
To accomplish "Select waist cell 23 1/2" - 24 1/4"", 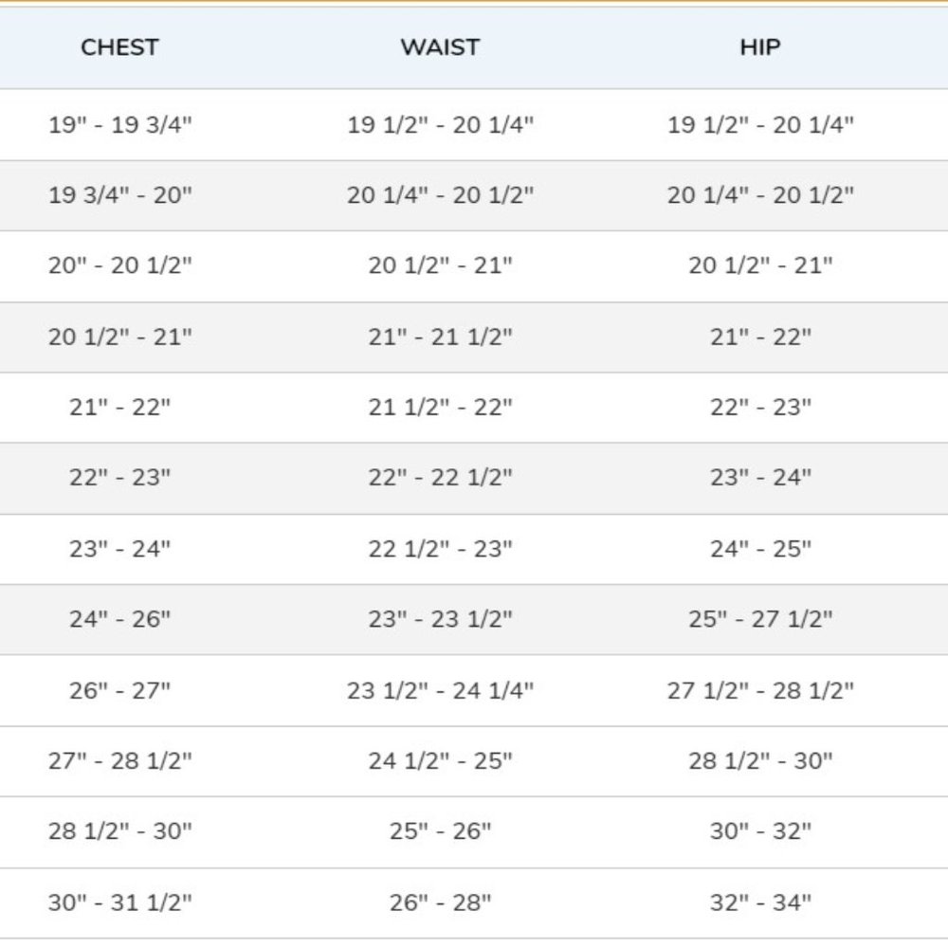I will [440, 690].
